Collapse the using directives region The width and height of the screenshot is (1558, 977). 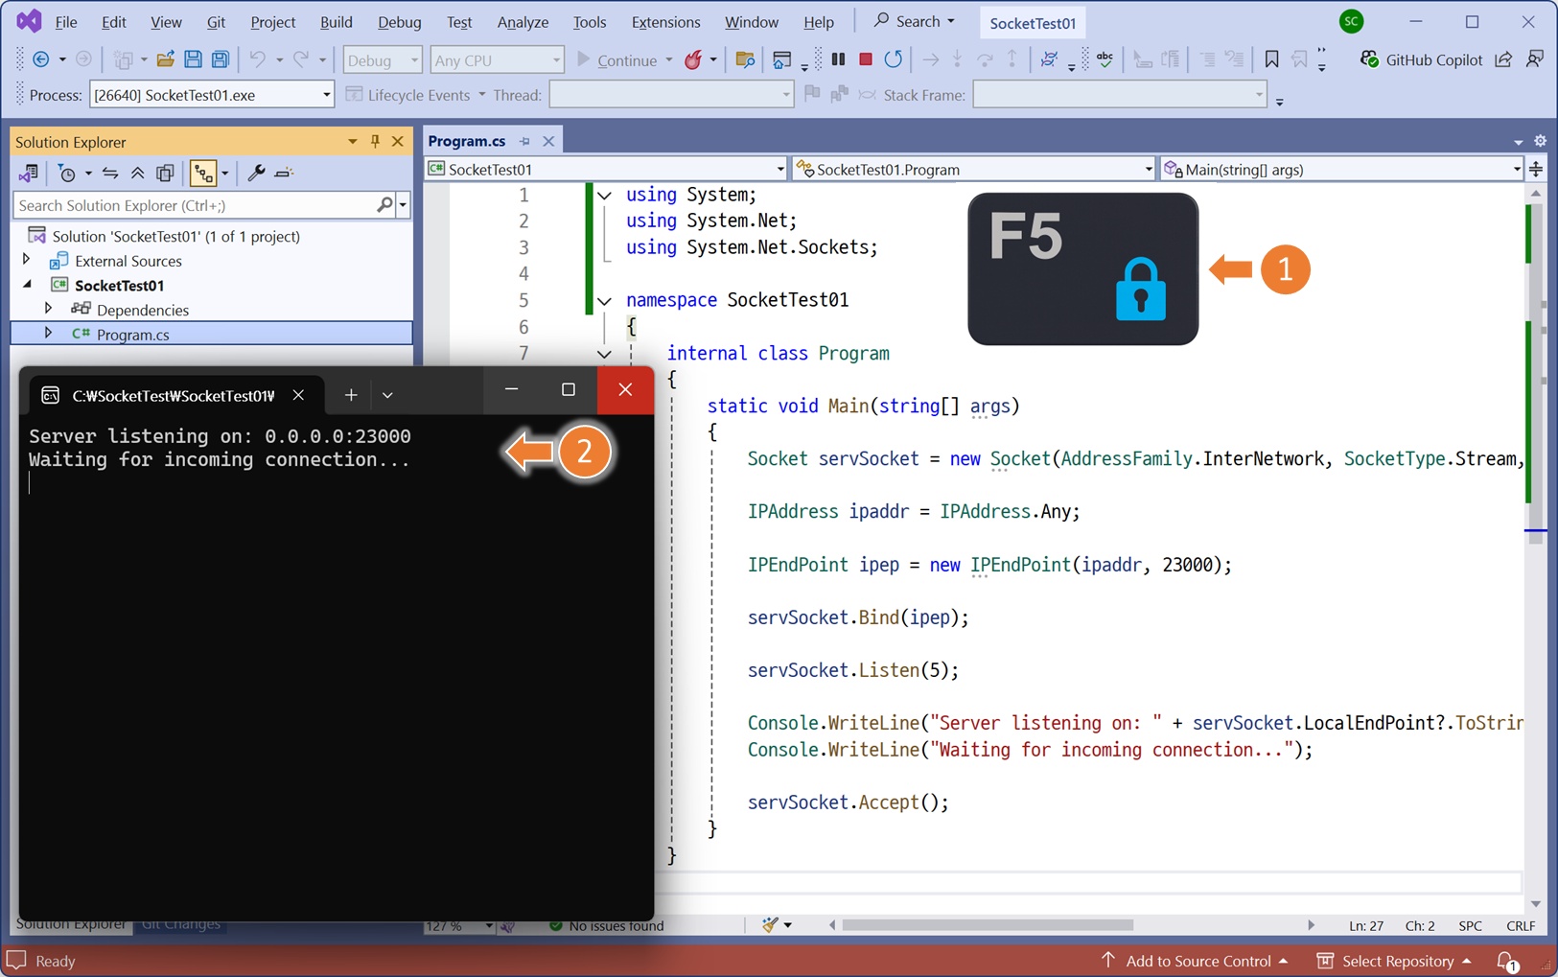coord(604,195)
